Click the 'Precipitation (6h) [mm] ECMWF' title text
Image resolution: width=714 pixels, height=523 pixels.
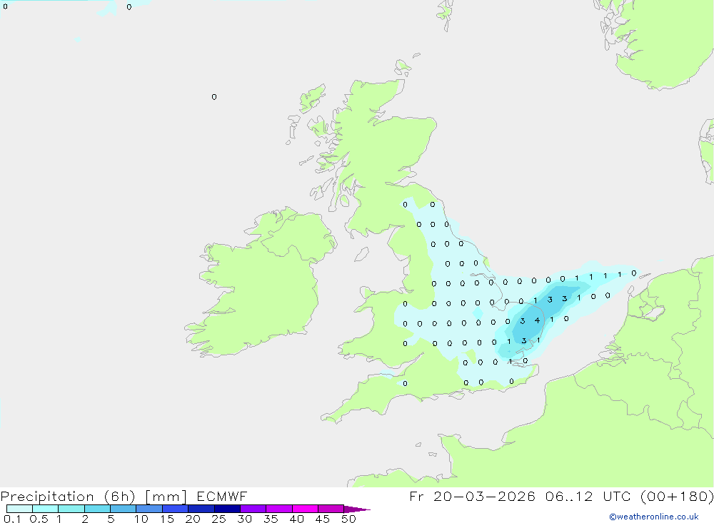click(x=124, y=496)
